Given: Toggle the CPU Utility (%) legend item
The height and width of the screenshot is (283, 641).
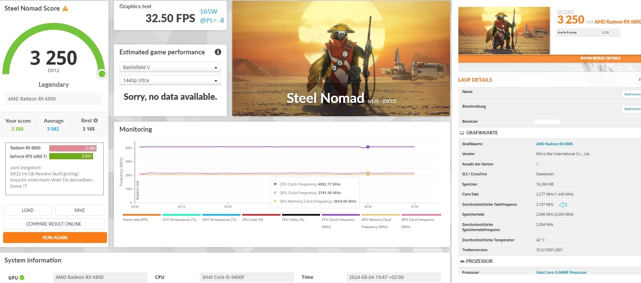Looking at the screenshot, I should [301, 218].
